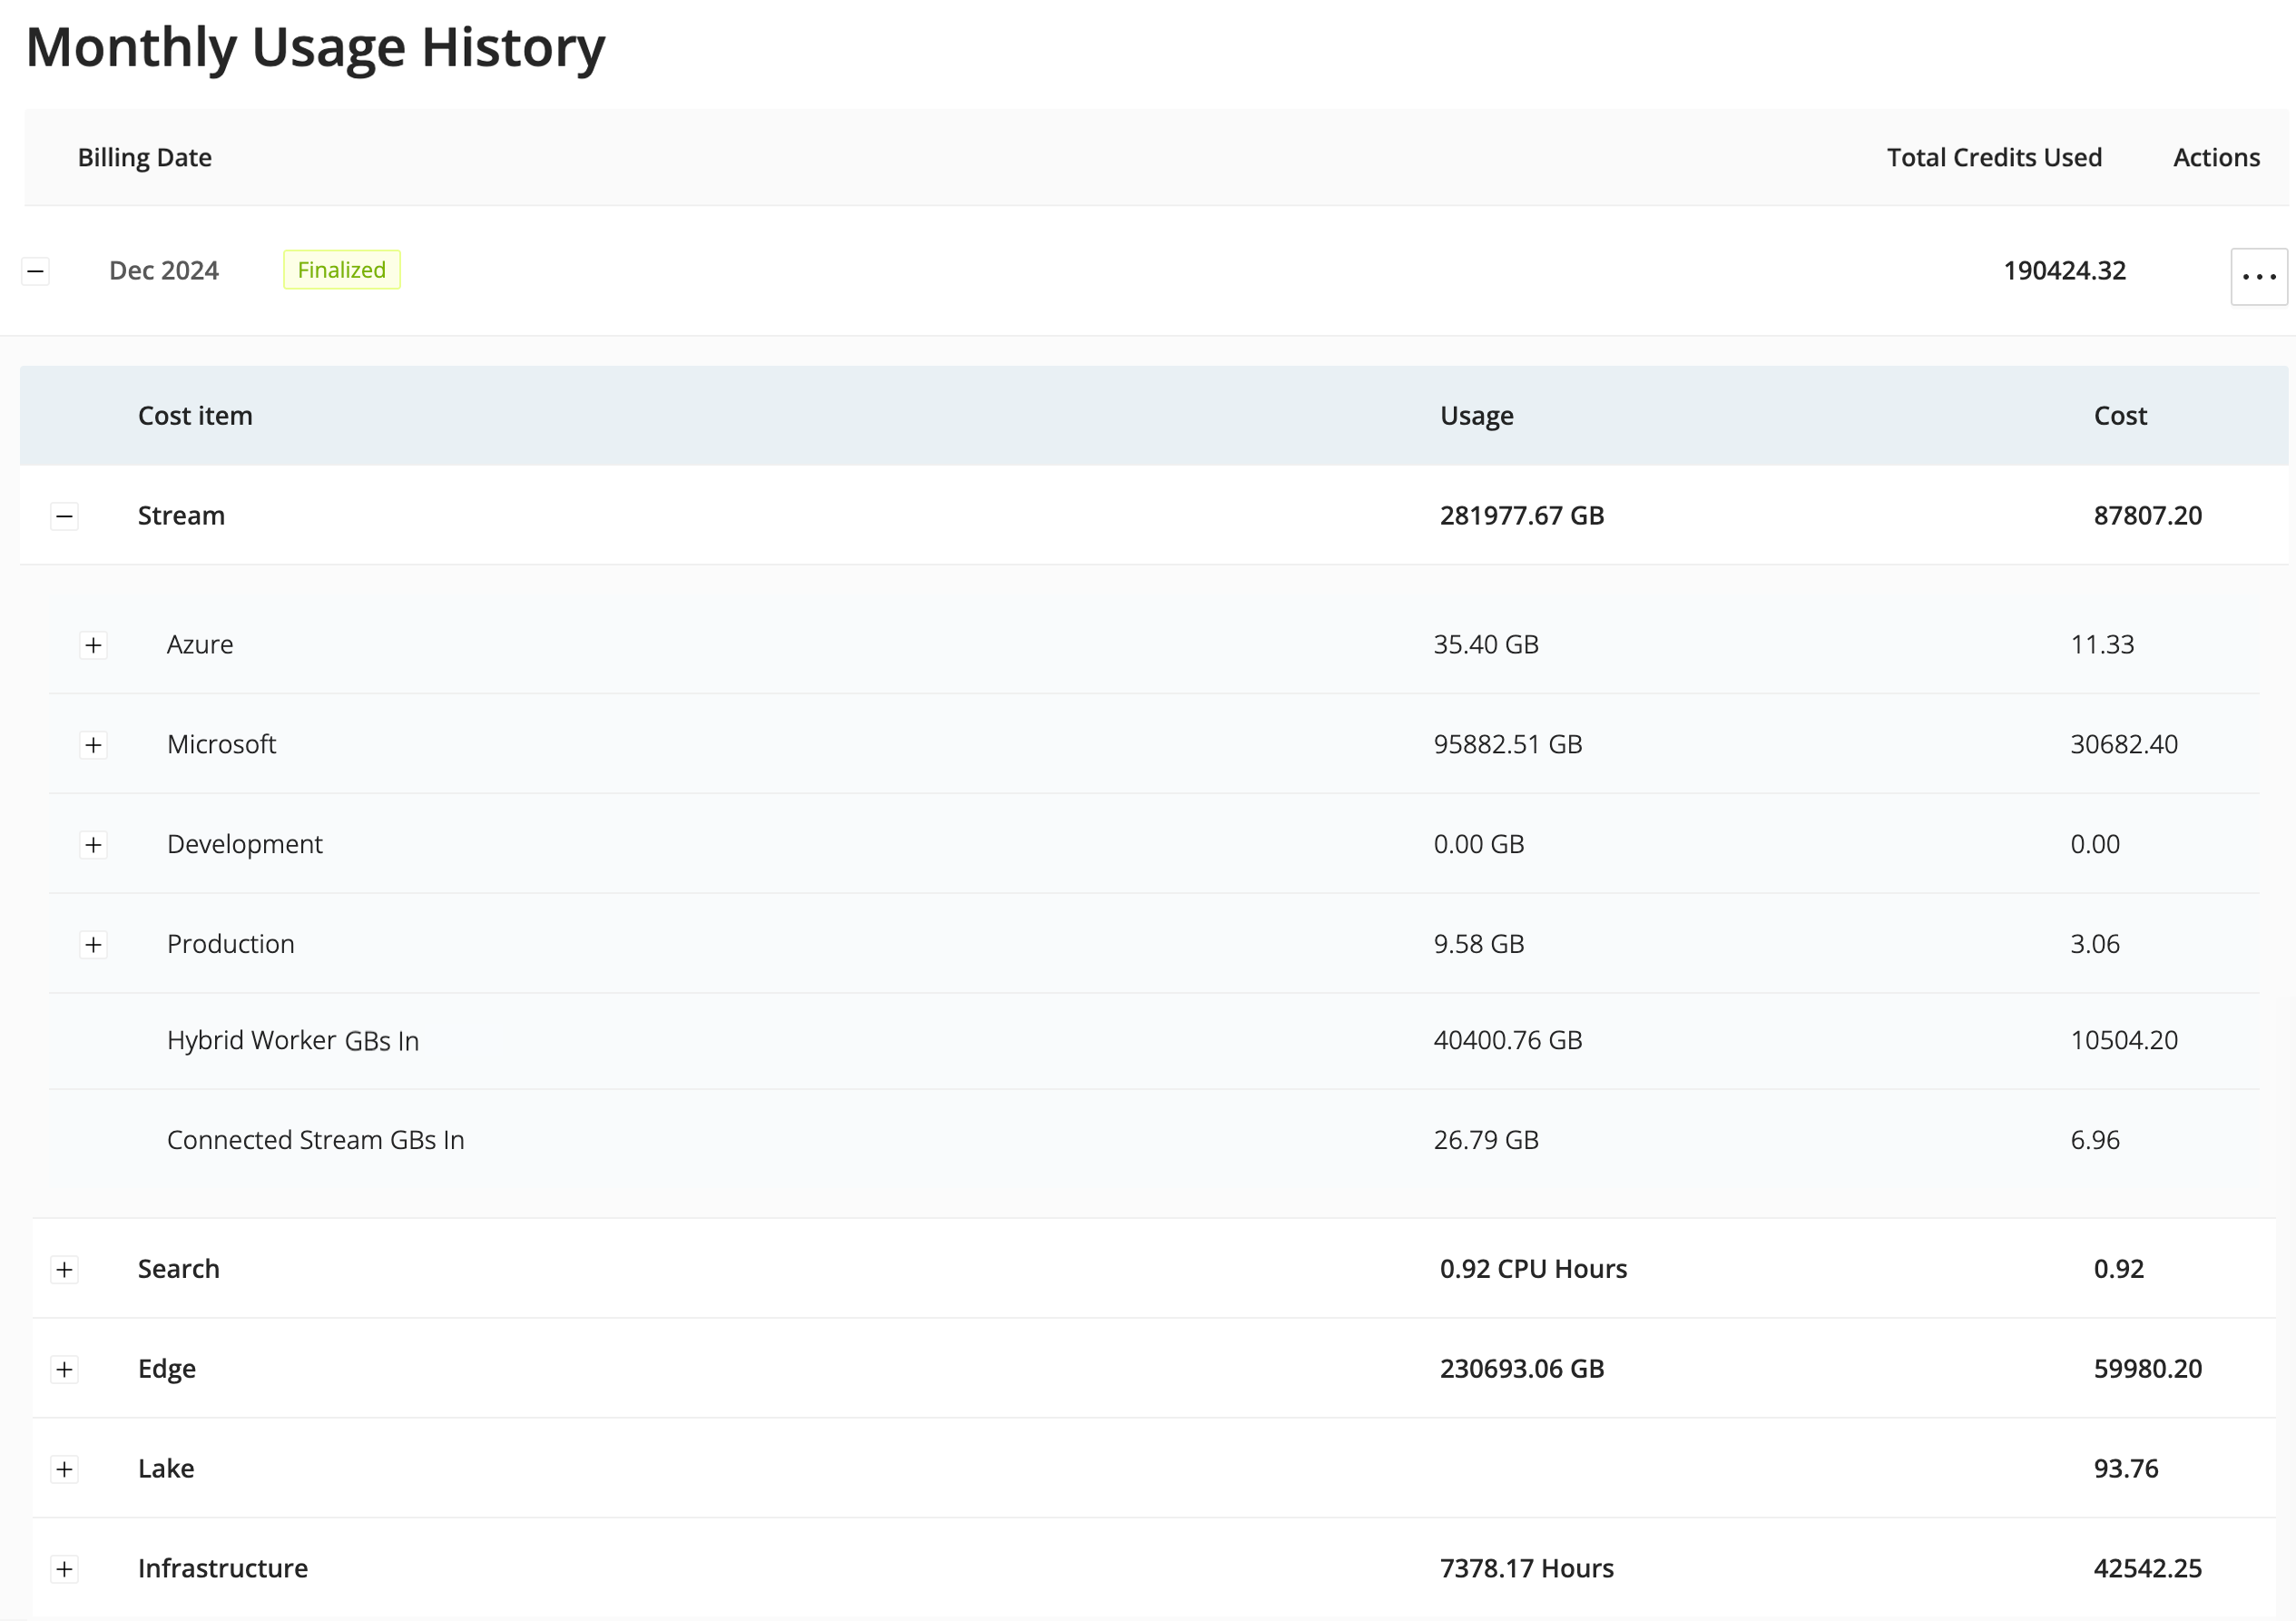
Task: Select the Dec 2024 date text
Action: (164, 271)
